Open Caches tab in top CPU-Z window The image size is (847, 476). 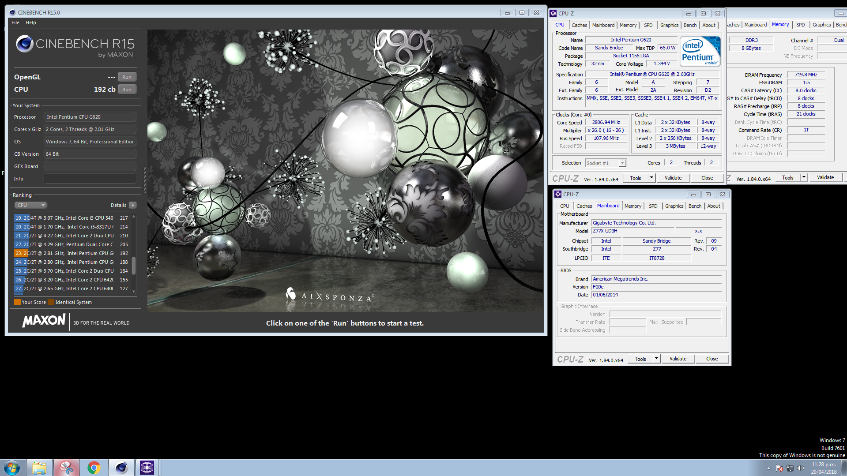pos(579,25)
